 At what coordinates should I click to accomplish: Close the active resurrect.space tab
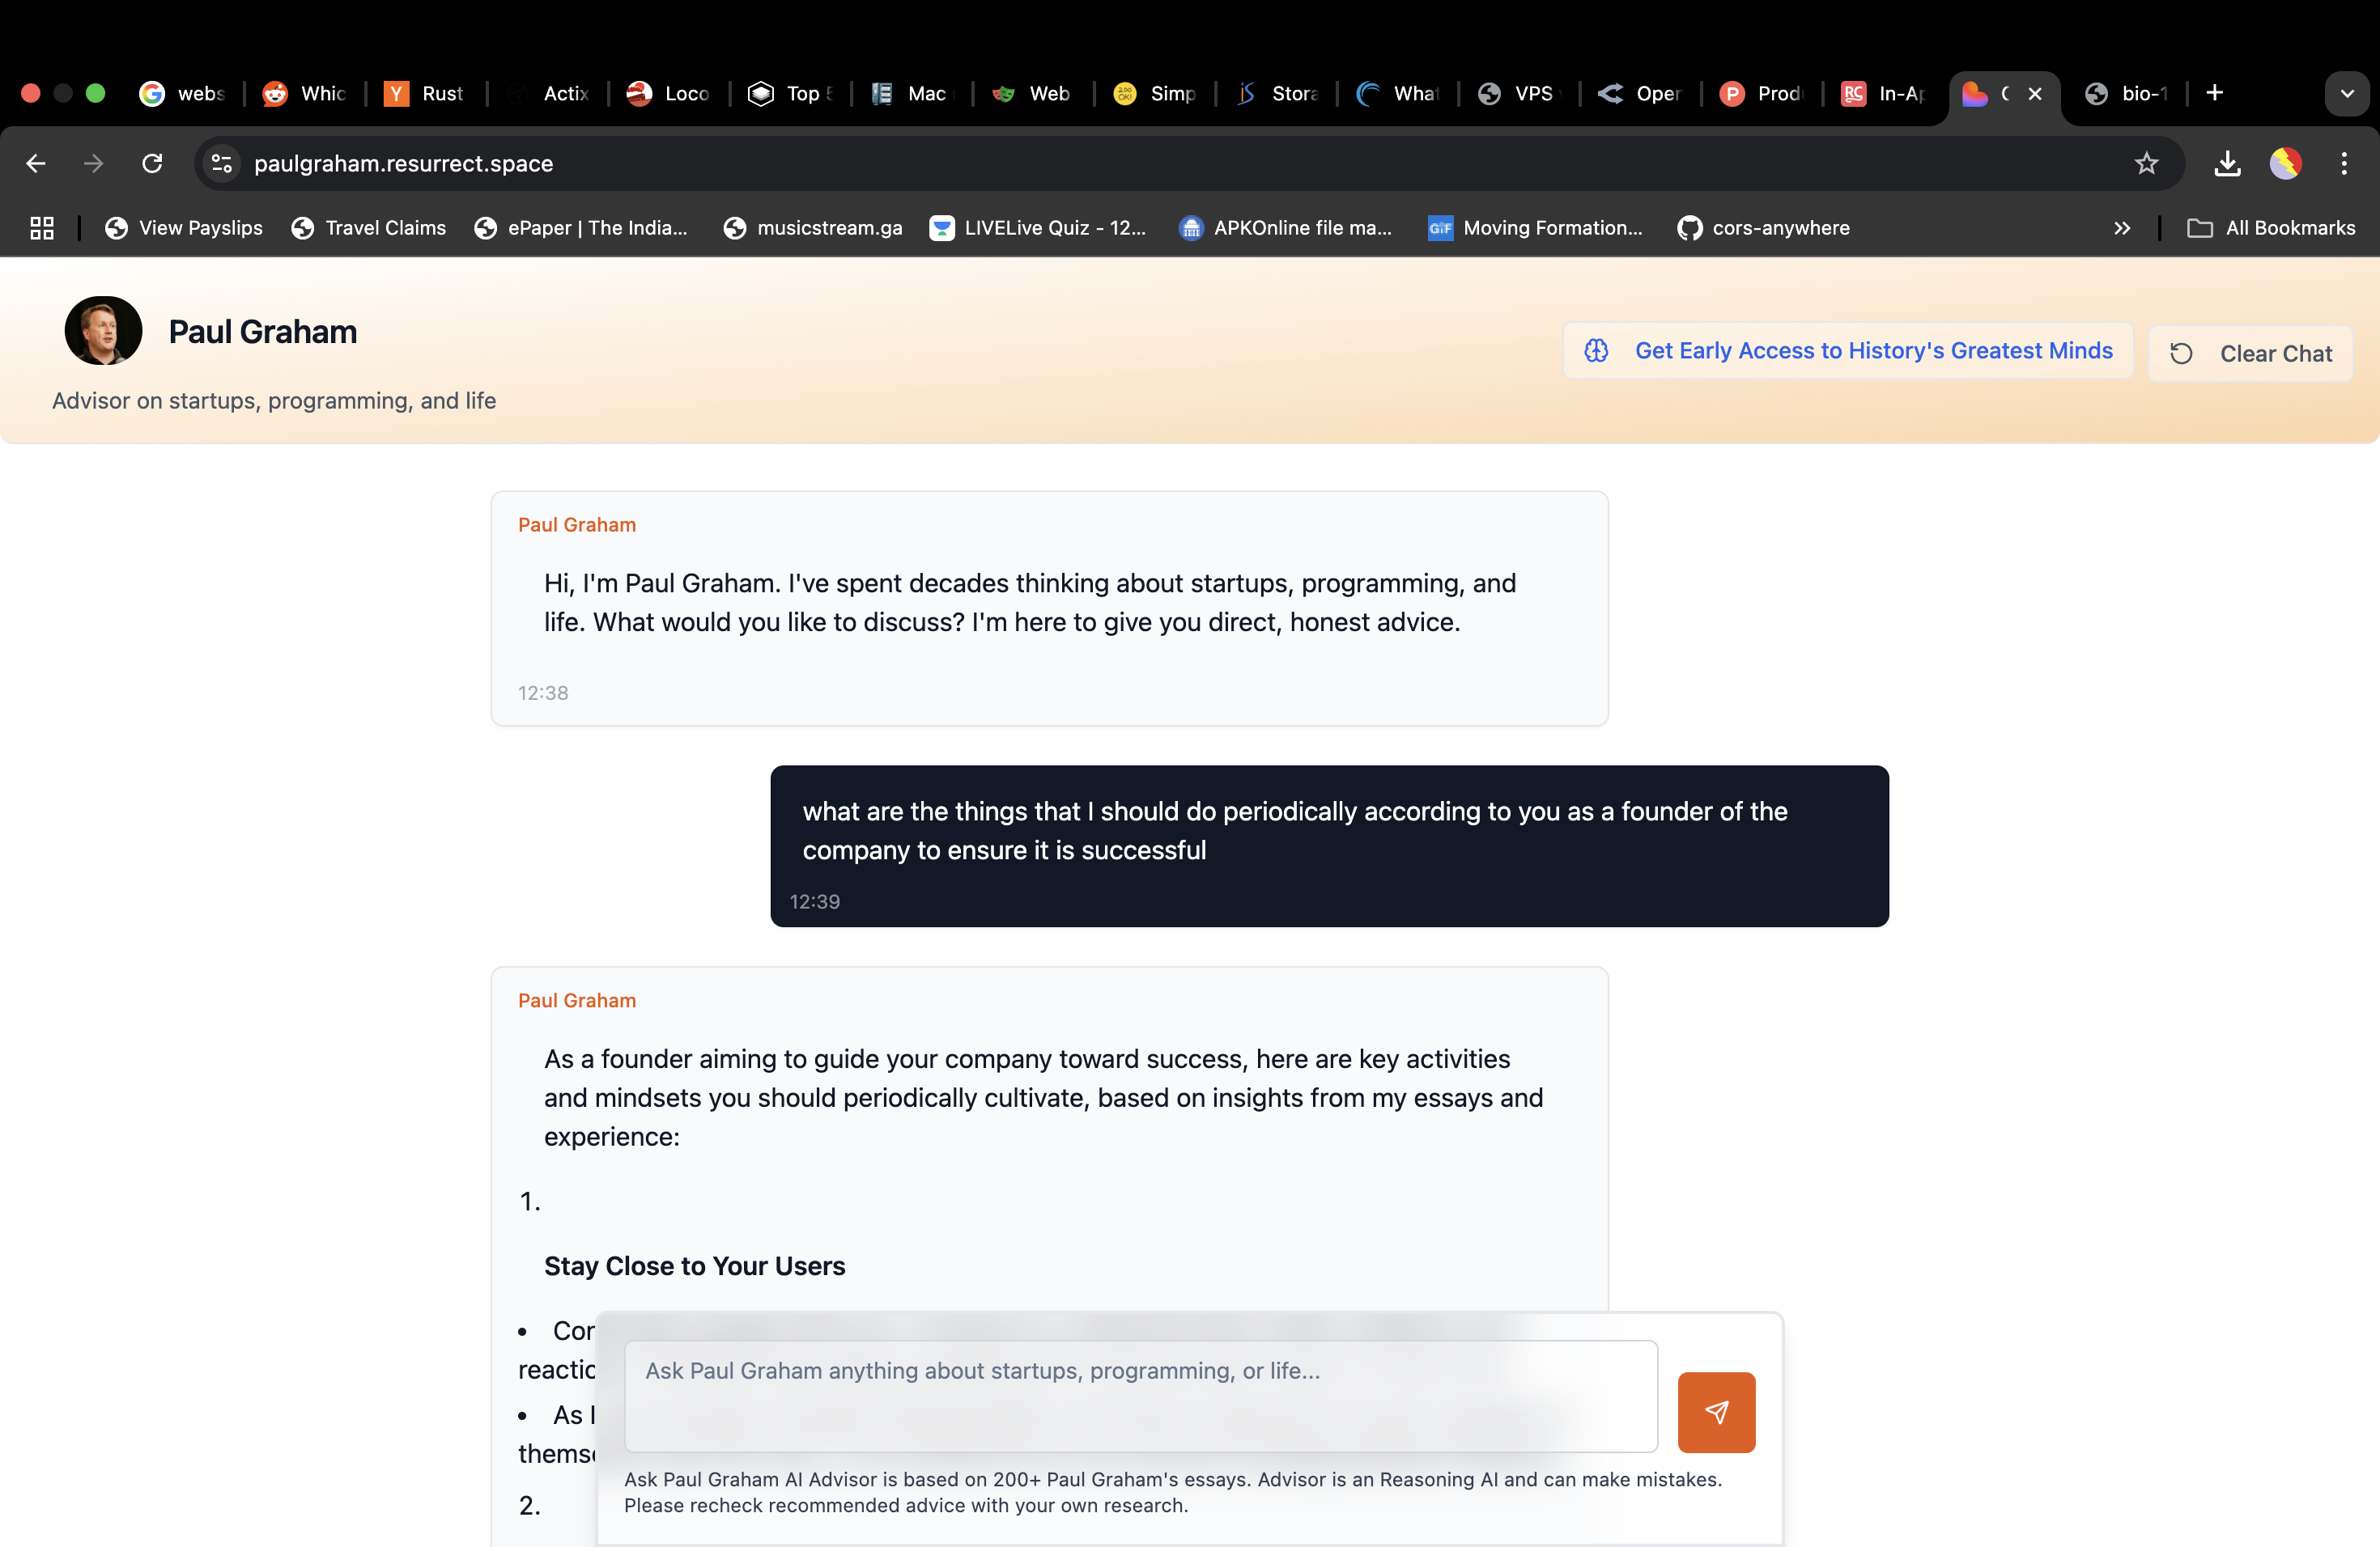pos(2035,93)
